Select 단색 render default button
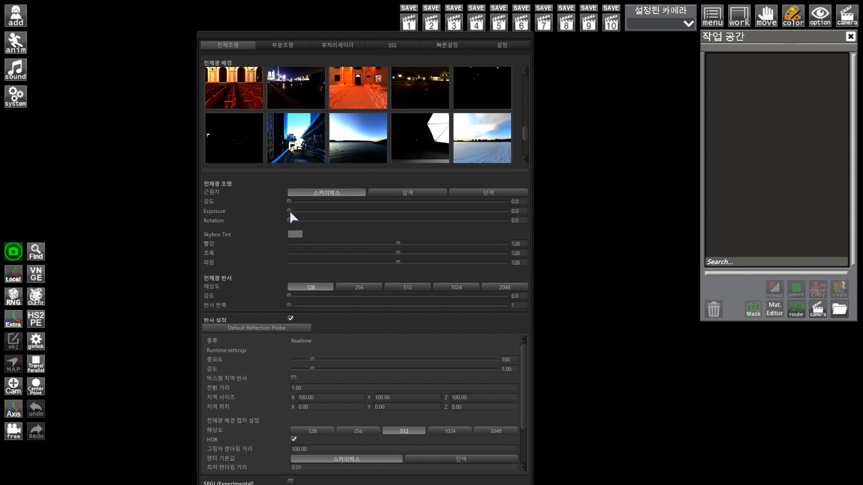This screenshot has height=485, width=863. (461, 459)
